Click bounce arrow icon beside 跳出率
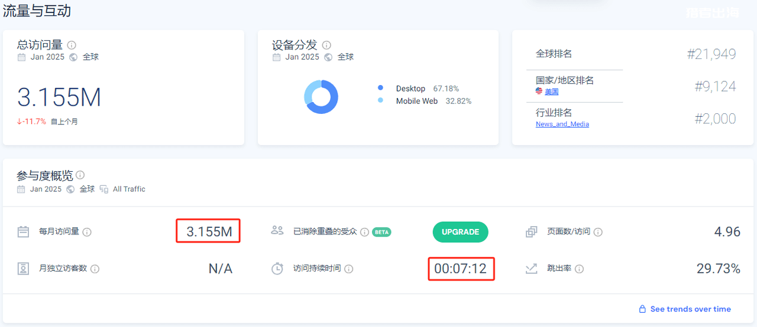The width and height of the screenshot is (757, 327). click(531, 269)
